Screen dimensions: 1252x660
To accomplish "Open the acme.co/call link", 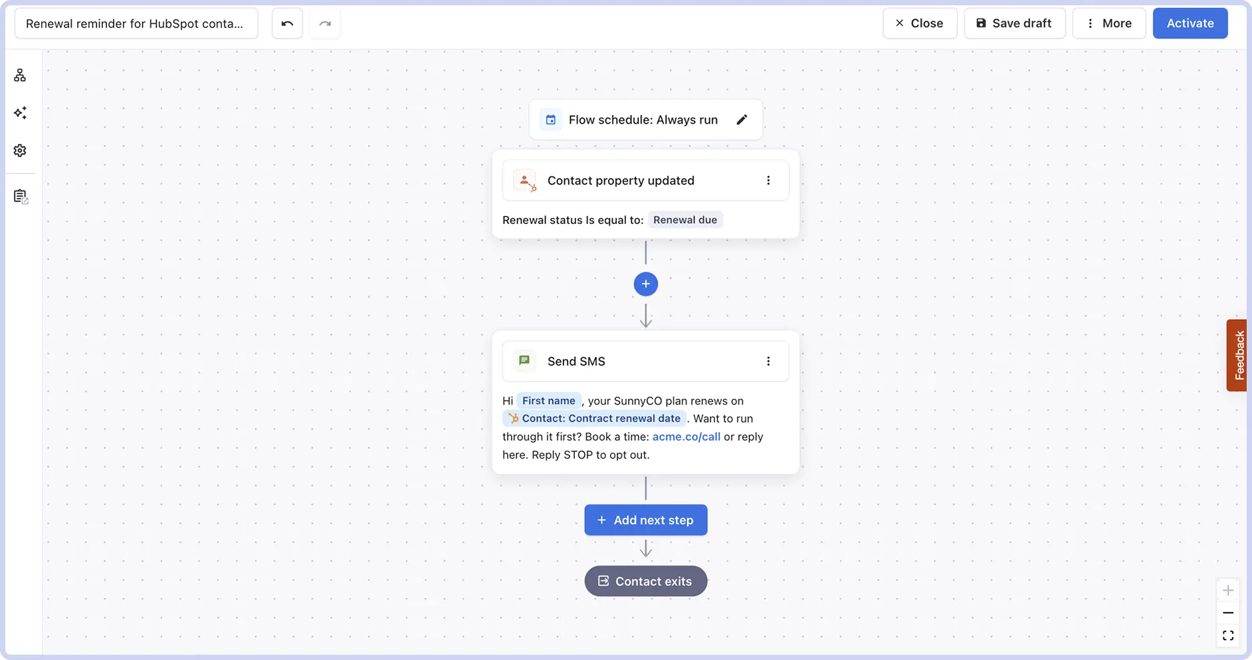I will click(x=686, y=437).
